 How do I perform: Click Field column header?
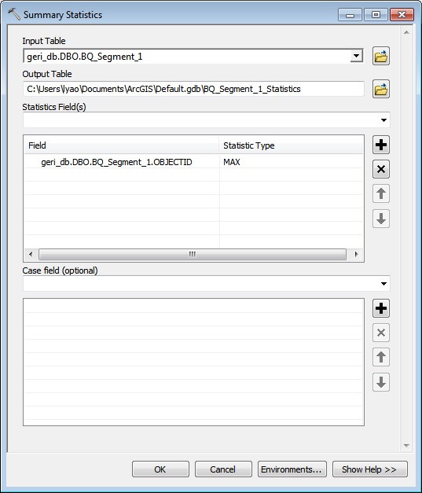[x=121, y=145]
